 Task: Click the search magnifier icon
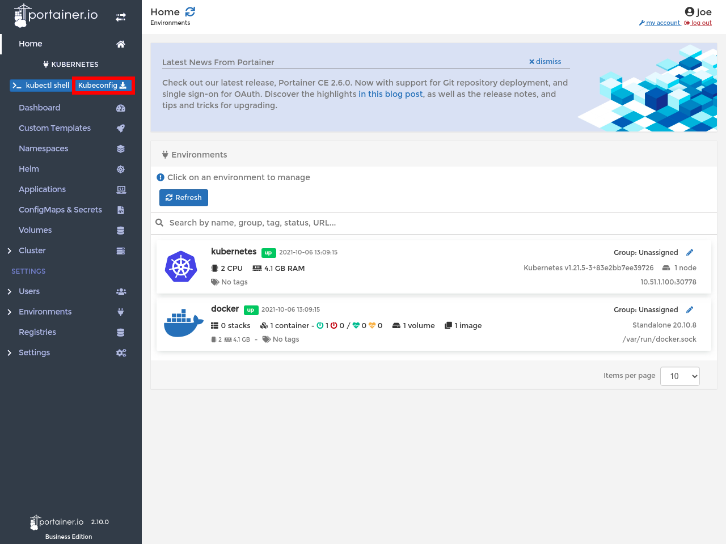159,223
